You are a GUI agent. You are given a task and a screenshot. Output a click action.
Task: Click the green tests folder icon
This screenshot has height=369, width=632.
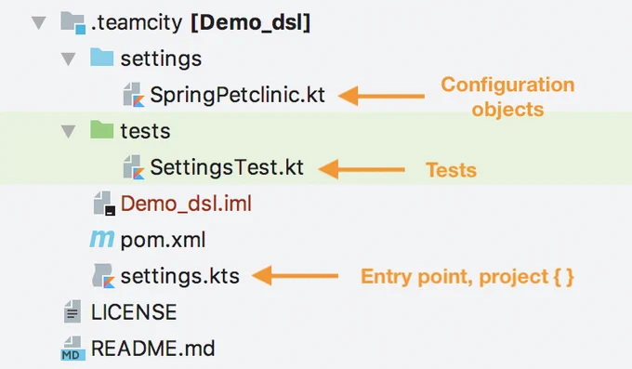[x=101, y=129]
